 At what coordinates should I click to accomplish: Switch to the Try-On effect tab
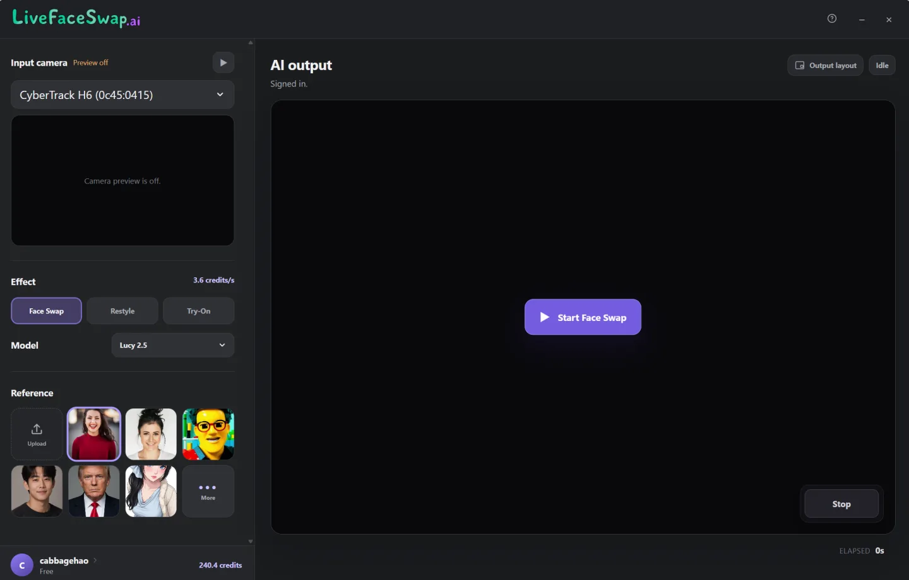[x=199, y=311]
